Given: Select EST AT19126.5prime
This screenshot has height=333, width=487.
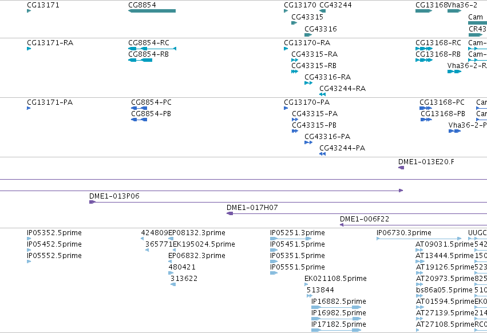Looking at the screenshot, I should (445, 267).
